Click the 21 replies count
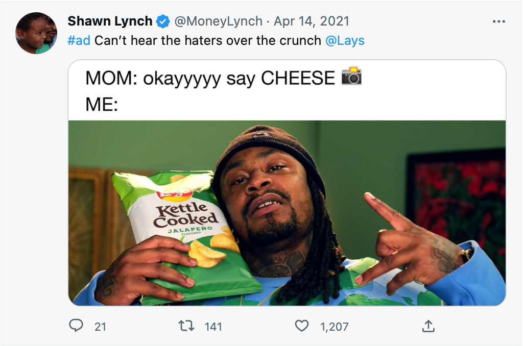 click(x=100, y=327)
